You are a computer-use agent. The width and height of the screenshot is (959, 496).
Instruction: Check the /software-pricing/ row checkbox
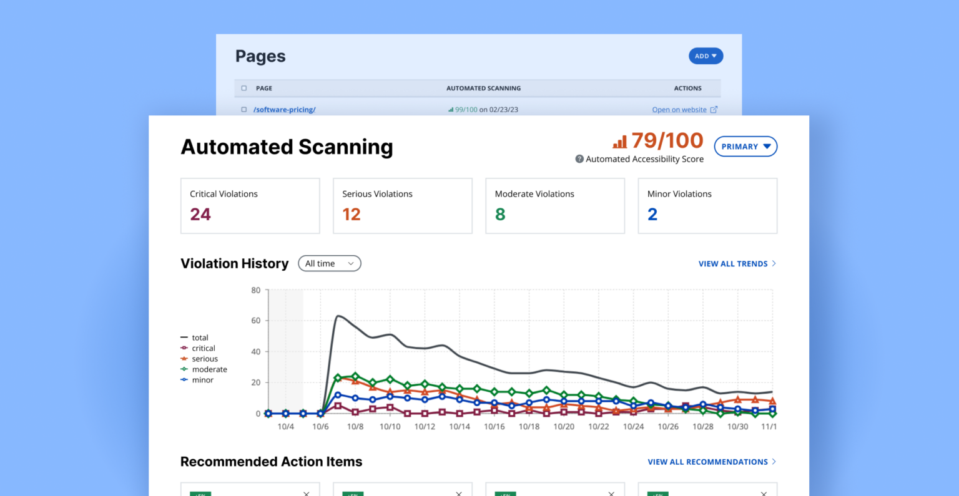(x=243, y=109)
